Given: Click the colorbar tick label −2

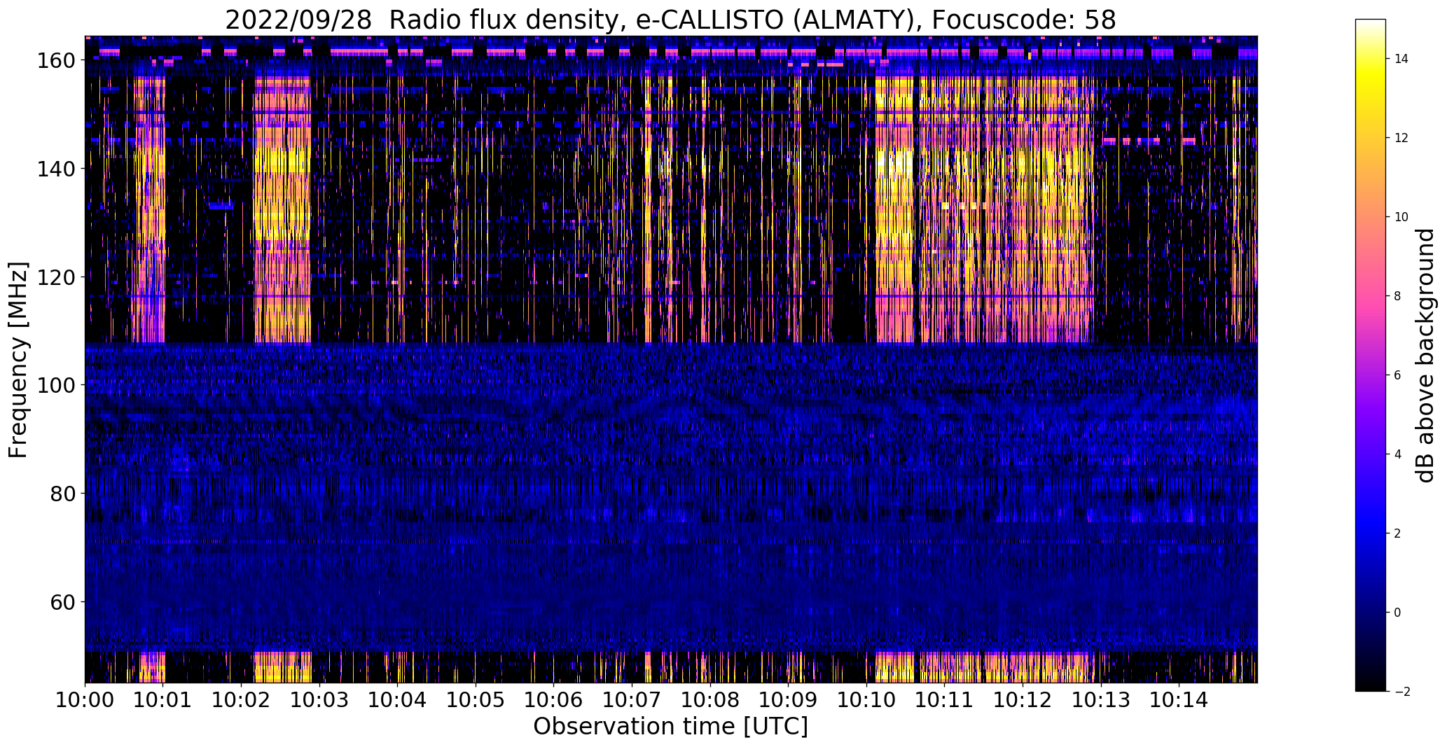Looking at the screenshot, I should tap(1402, 692).
